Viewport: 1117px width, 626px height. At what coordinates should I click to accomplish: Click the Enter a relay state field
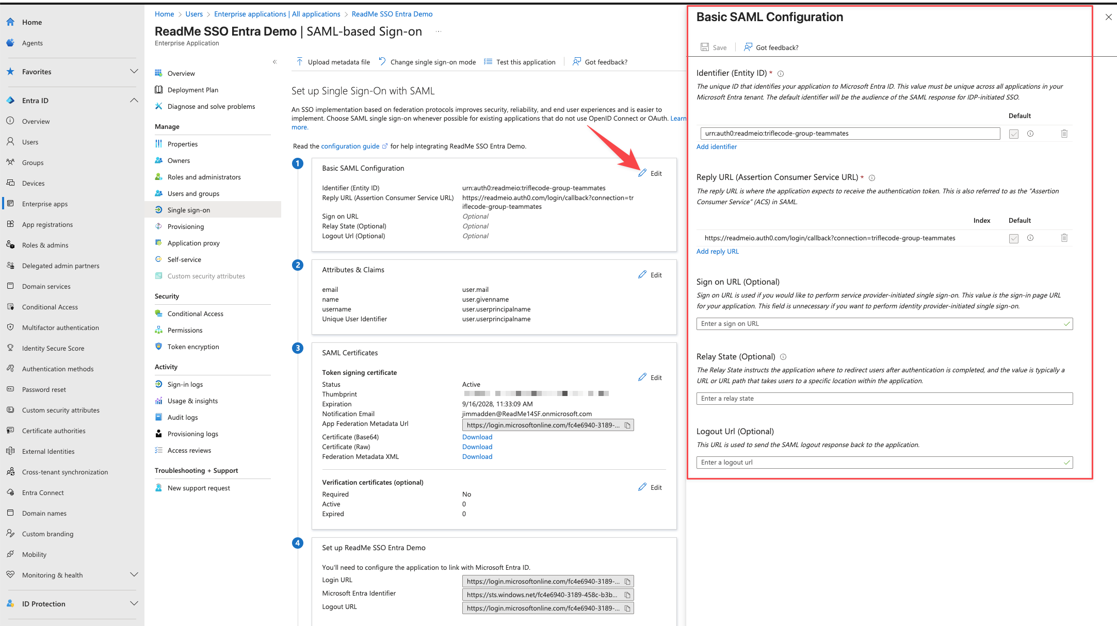pos(884,399)
